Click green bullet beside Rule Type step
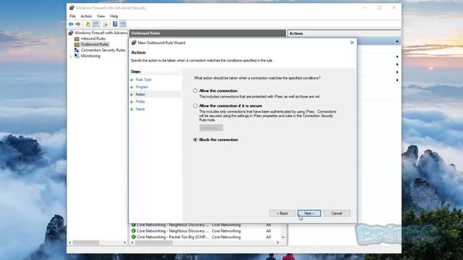 point(132,79)
